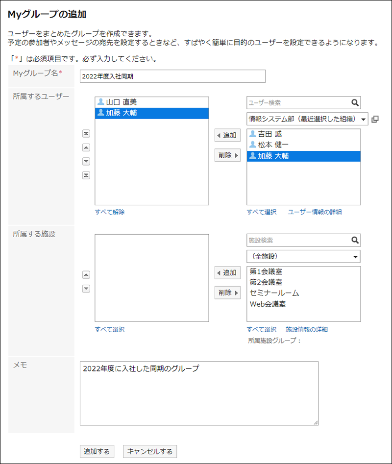Click すべて選択 under facility candidates

pyautogui.click(x=262, y=329)
